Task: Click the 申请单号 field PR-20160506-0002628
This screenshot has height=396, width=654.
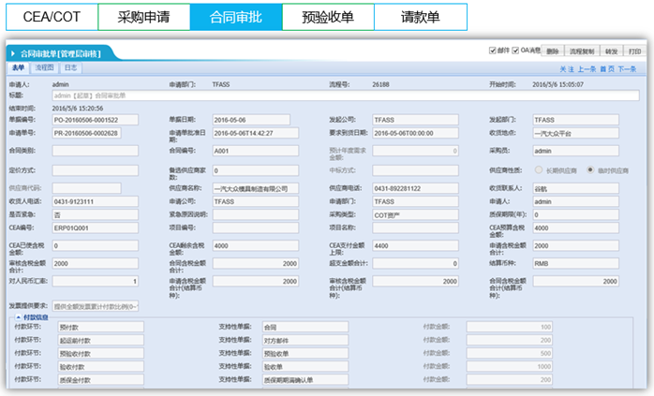Action: pyautogui.click(x=87, y=133)
